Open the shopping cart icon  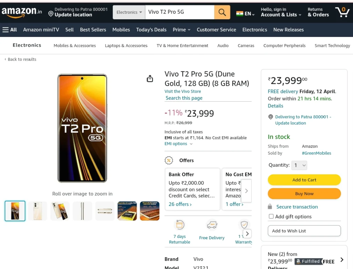click(342, 12)
